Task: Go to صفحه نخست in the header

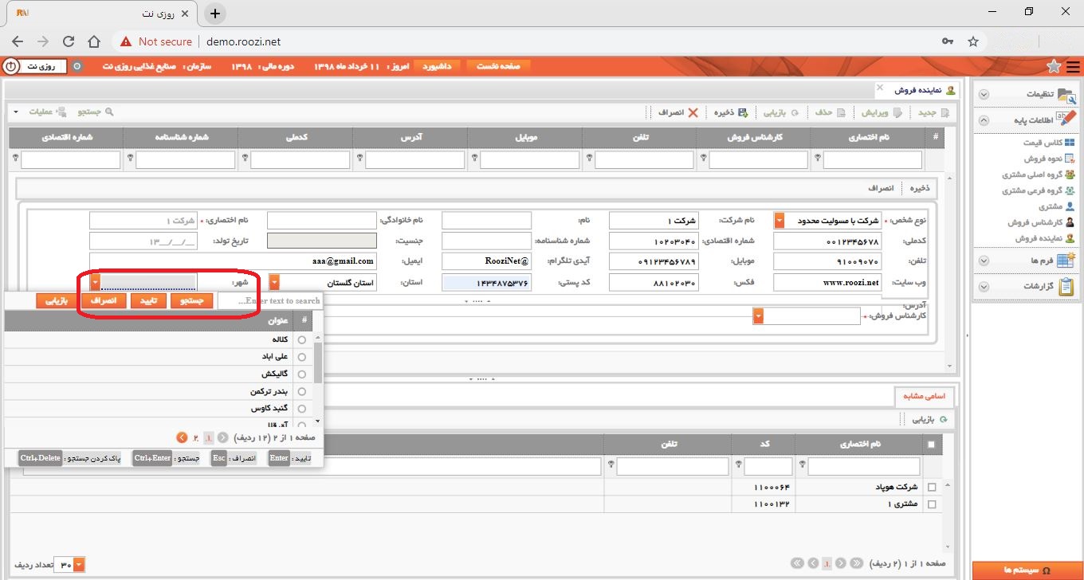Action: tap(498, 66)
